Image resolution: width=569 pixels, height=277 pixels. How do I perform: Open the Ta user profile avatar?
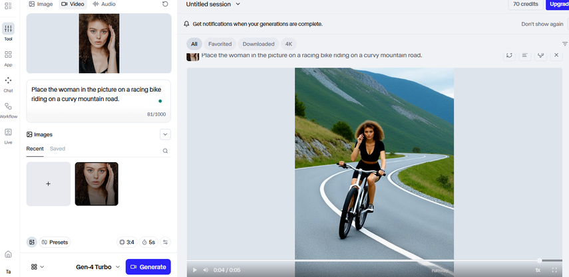[x=8, y=272]
